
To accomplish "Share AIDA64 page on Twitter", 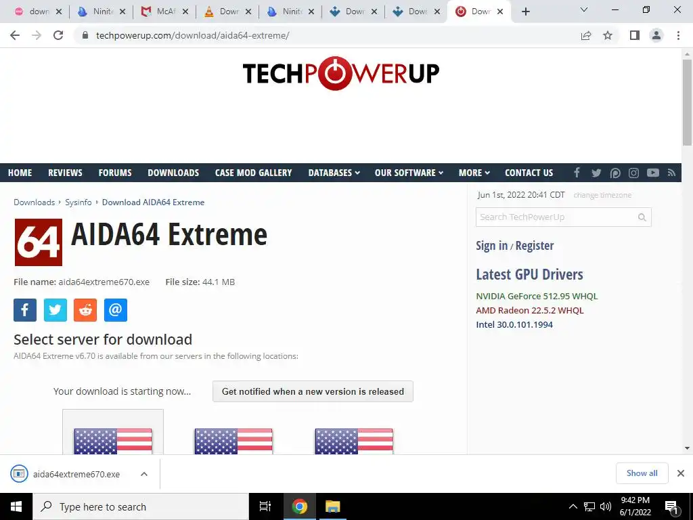I will pyautogui.click(x=55, y=310).
